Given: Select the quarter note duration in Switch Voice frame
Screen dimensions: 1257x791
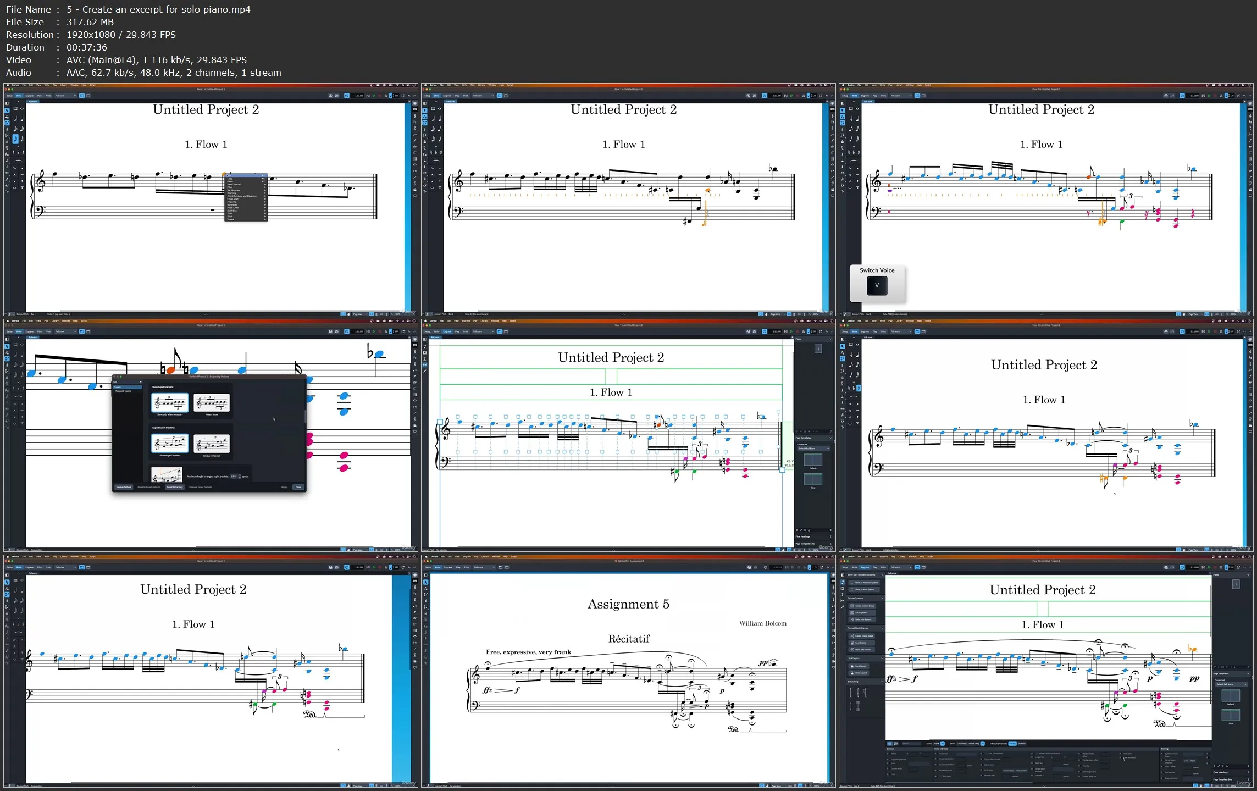Looking at the screenshot, I should coord(857,119).
